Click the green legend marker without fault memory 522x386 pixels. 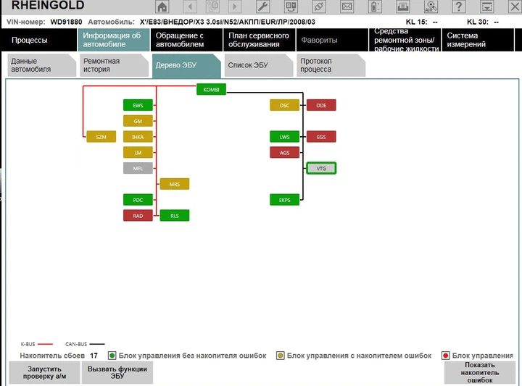[x=112, y=356]
